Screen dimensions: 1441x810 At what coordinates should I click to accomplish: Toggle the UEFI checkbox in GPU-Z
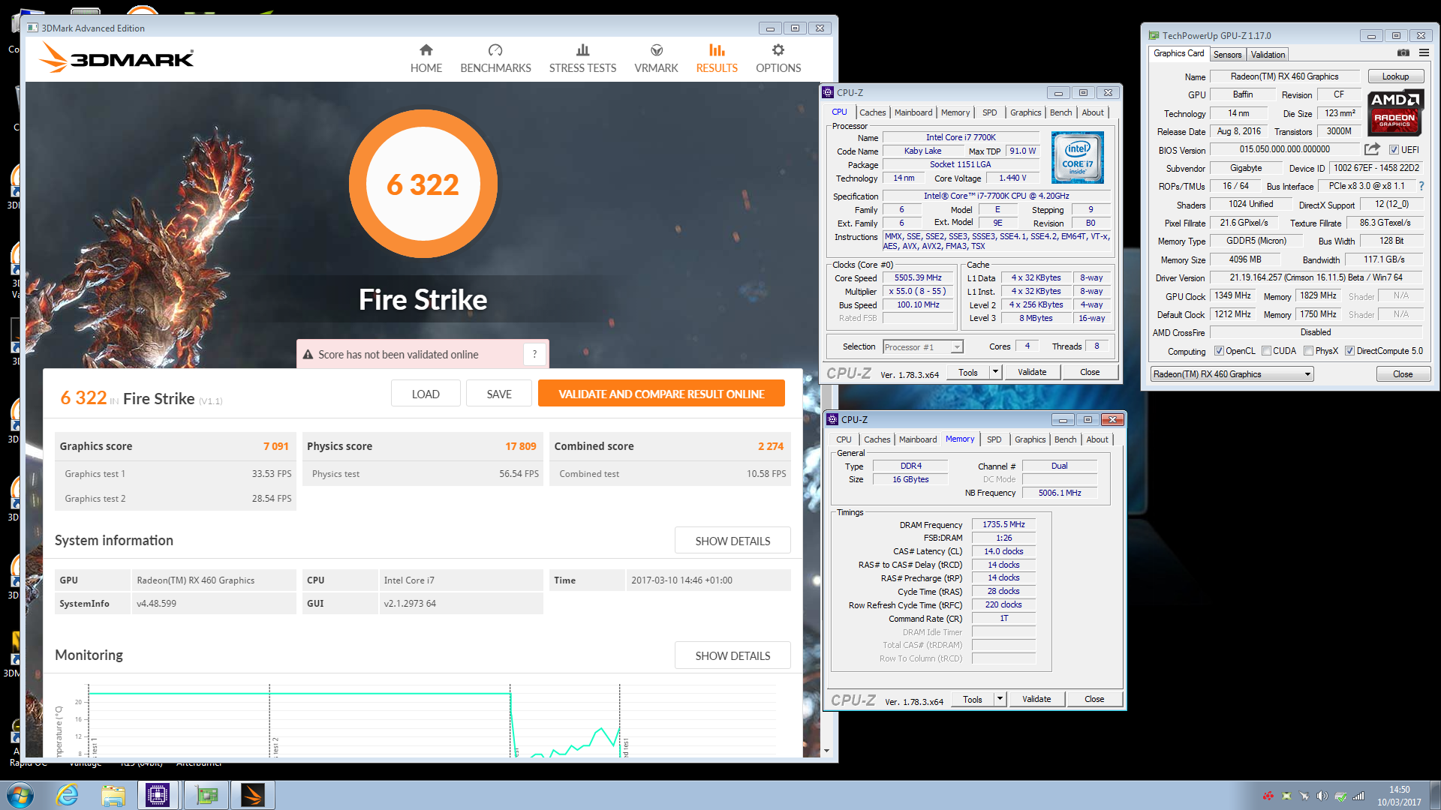[1394, 150]
